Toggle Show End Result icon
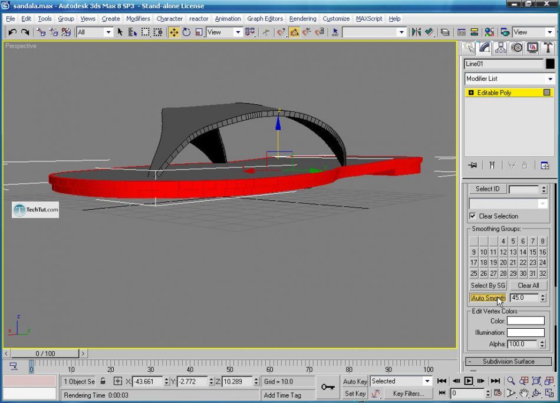 (x=492, y=166)
